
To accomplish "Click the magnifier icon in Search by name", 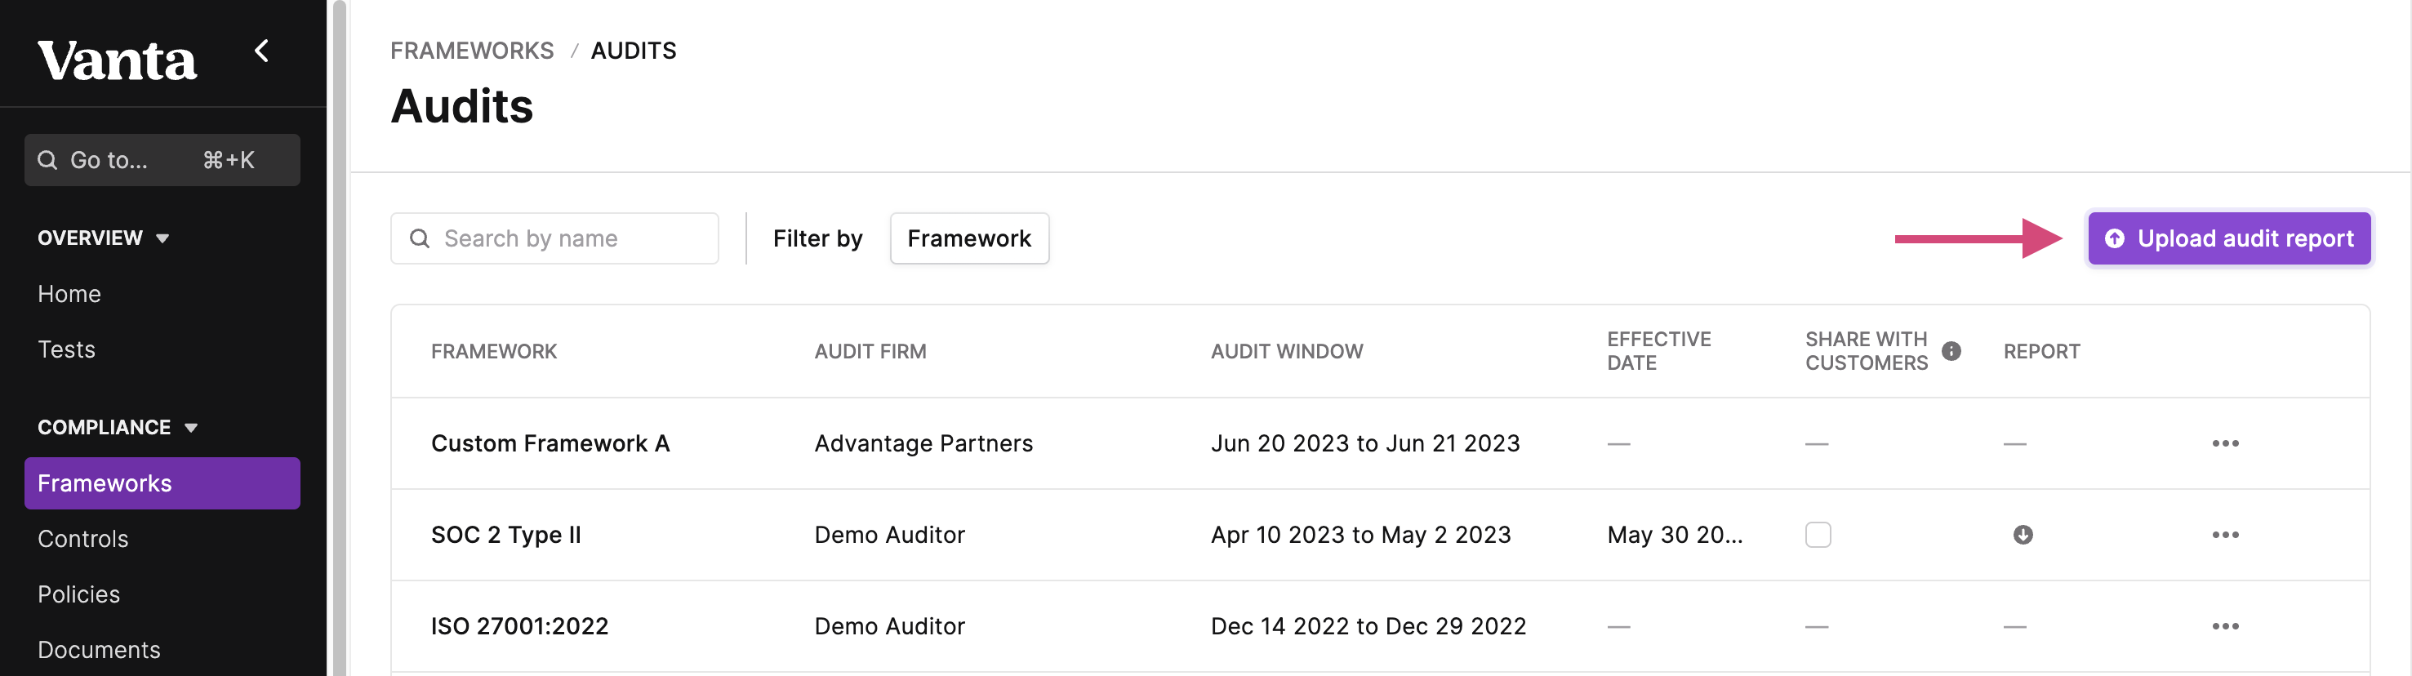I will (420, 238).
